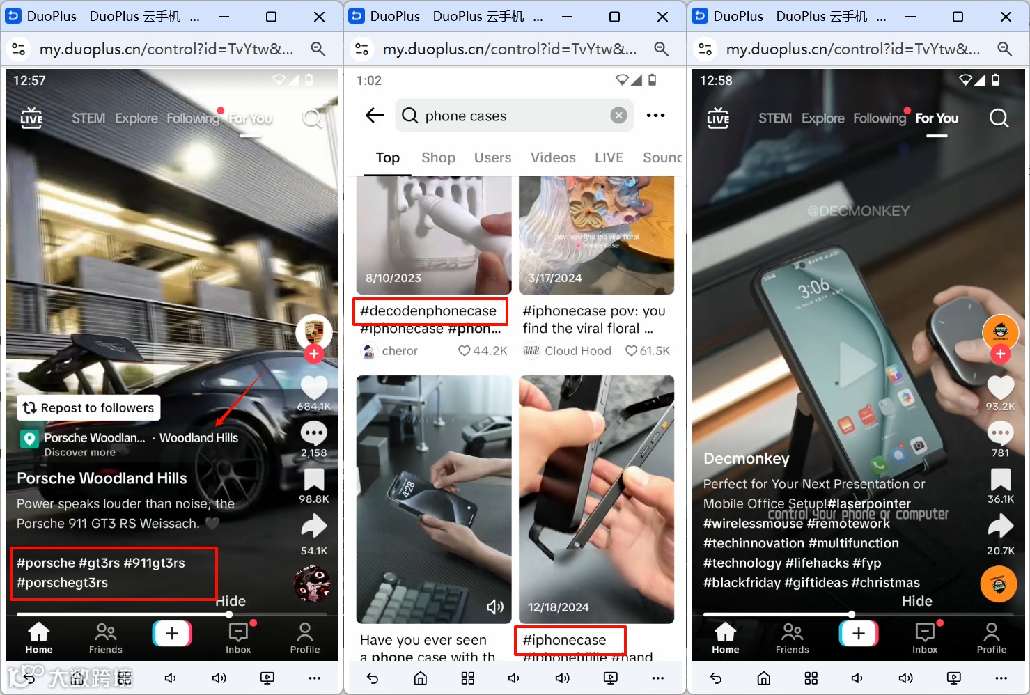Follow Decmonkey via plus badge
This screenshot has height=695, width=1030.
click(1001, 354)
